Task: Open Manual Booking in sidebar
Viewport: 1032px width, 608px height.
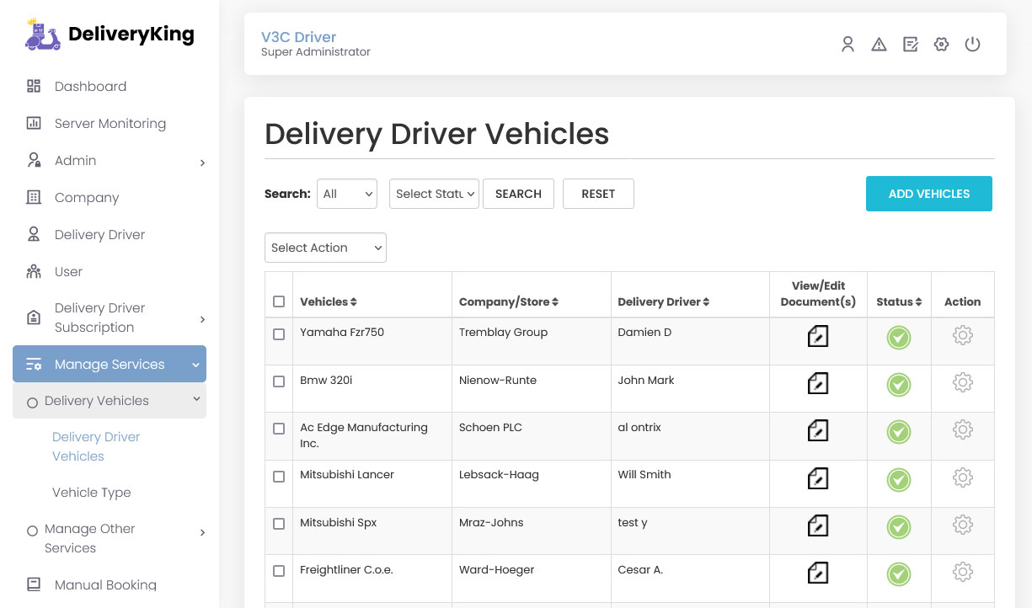Action: 105,584
